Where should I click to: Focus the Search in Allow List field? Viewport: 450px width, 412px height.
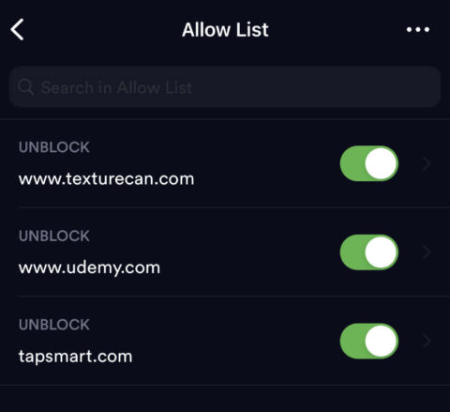225,87
